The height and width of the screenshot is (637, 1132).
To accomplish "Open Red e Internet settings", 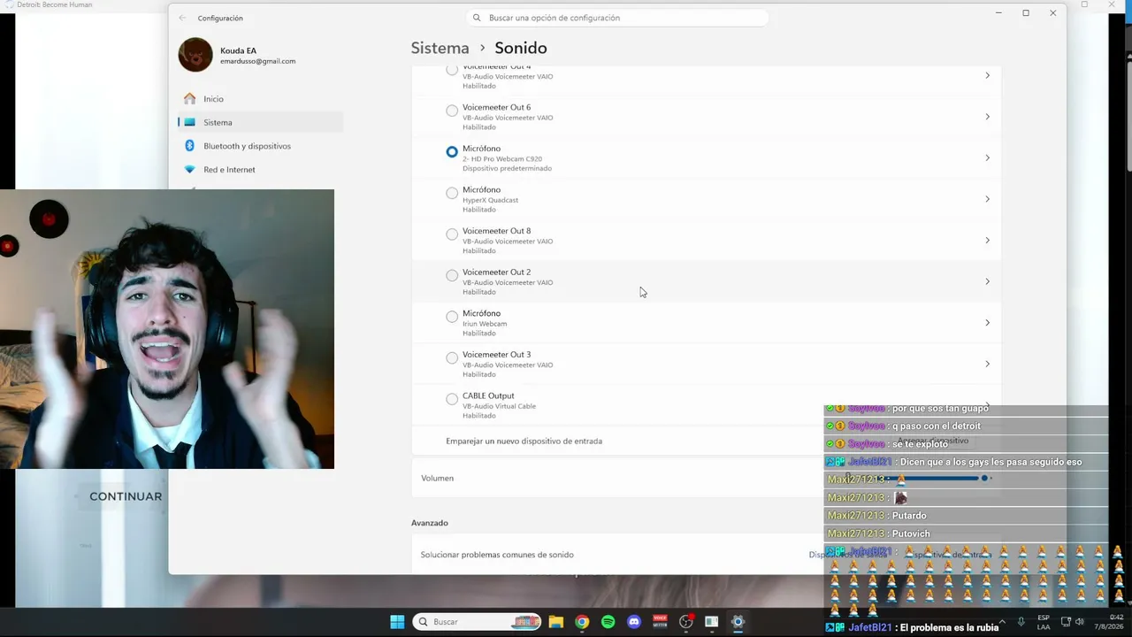I will [260, 170].
